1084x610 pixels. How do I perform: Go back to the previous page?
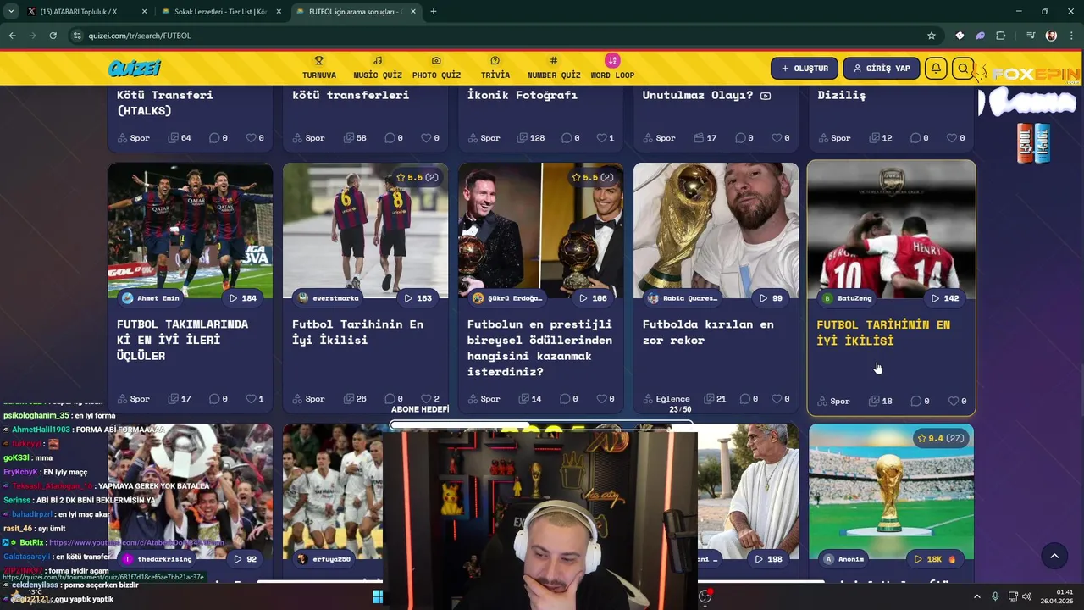(12, 36)
